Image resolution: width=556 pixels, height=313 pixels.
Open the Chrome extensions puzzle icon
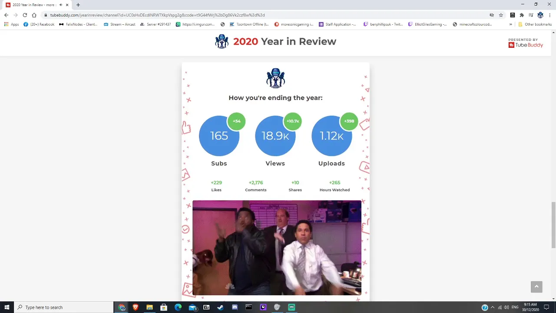522,15
